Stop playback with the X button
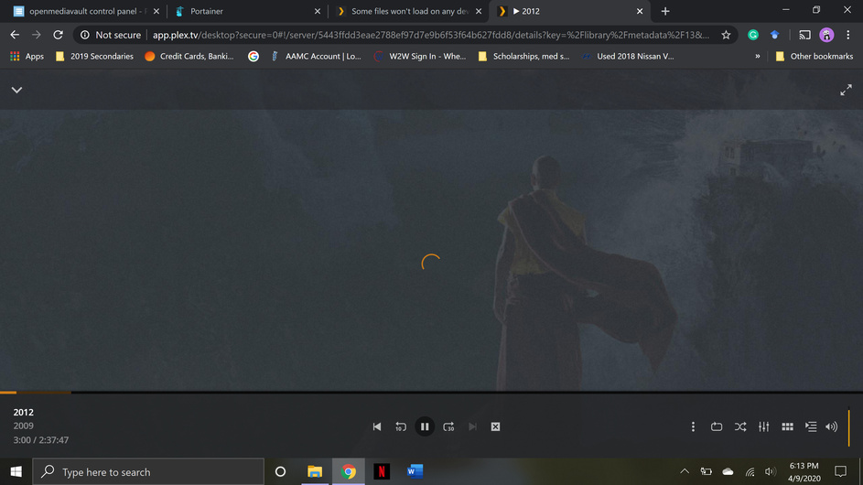The image size is (863, 485). (495, 426)
